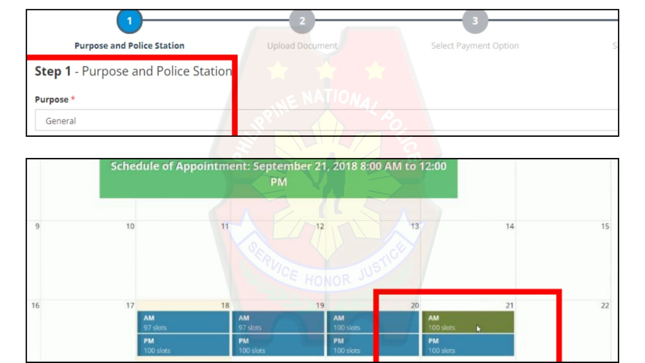Image resolution: width=645 pixels, height=363 pixels.
Task: Choose the PM 100 slots on the 19th
Action: [278, 345]
